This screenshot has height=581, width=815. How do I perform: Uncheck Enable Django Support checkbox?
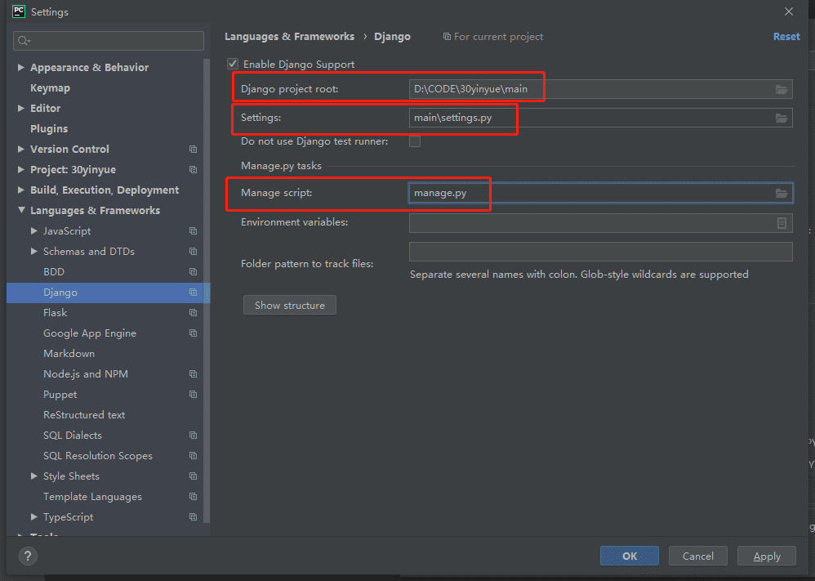[x=233, y=64]
